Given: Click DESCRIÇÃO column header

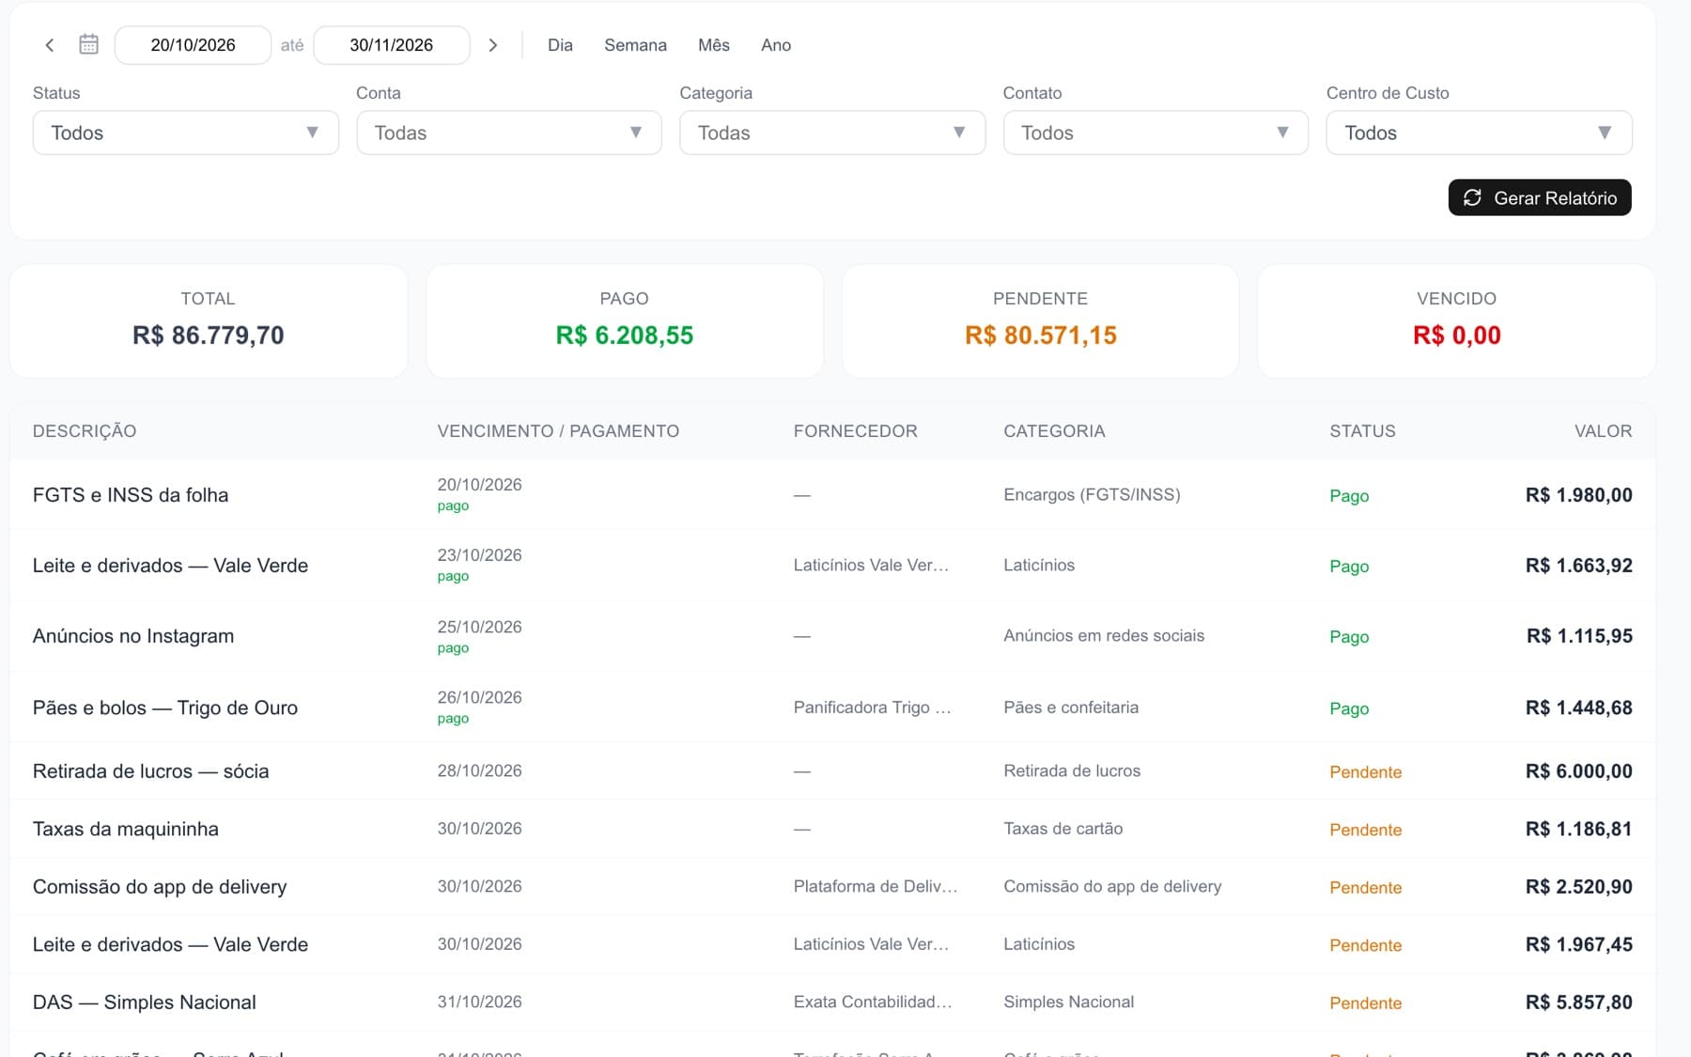Looking at the screenshot, I should point(85,431).
